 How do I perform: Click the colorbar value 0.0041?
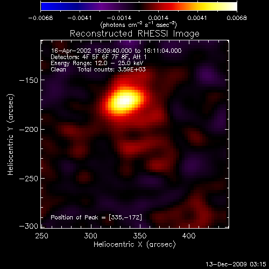(x=197, y=18)
